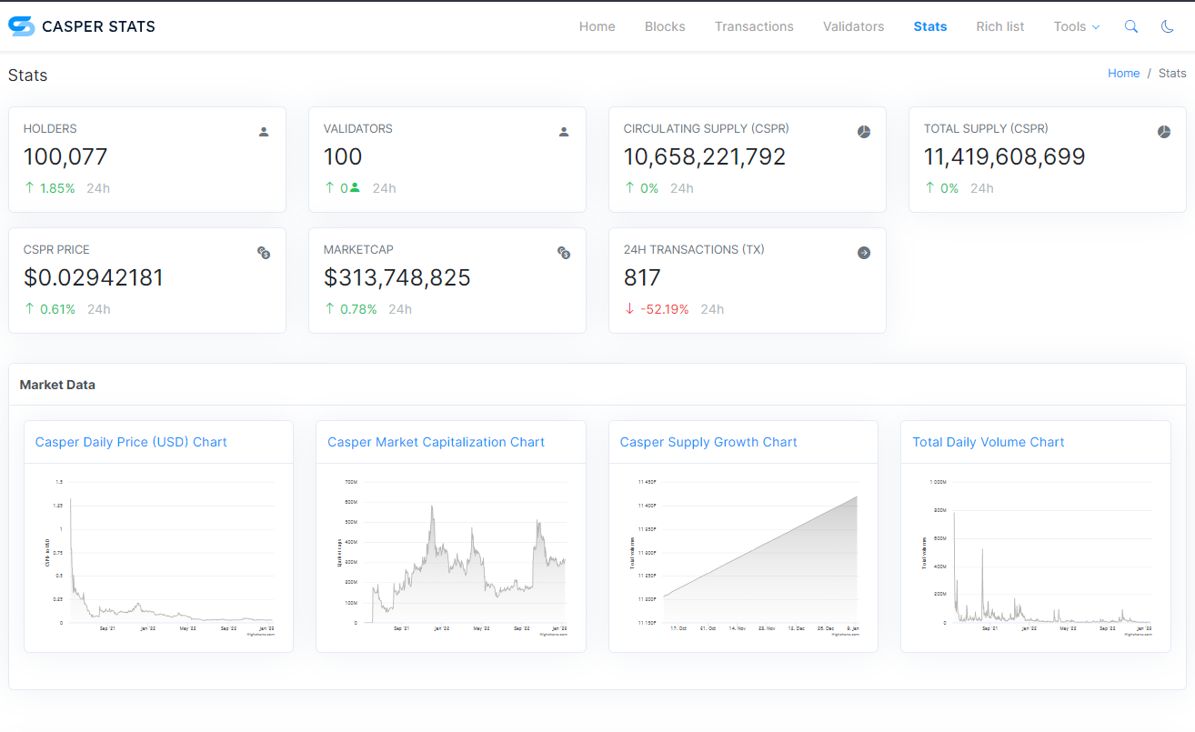Click Home in the breadcrumb trail
Viewport: 1195px width, 732px height.
[x=1123, y=73]
